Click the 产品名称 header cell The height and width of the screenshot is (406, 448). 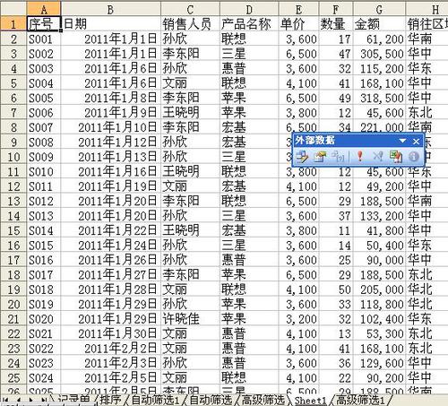[249, 24]
